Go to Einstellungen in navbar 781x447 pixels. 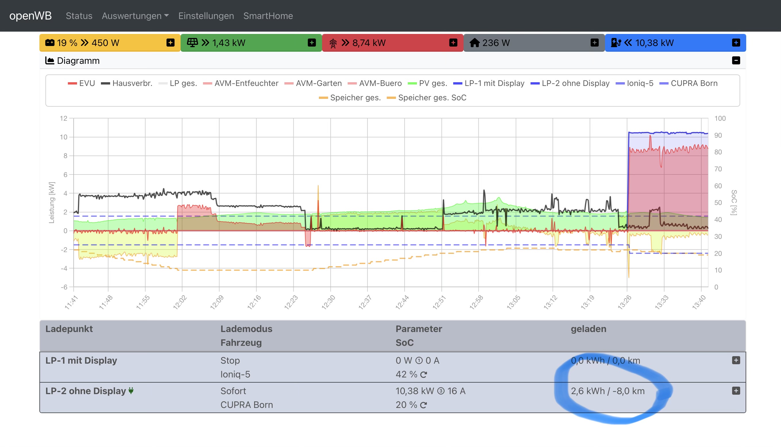click(206, 16)
